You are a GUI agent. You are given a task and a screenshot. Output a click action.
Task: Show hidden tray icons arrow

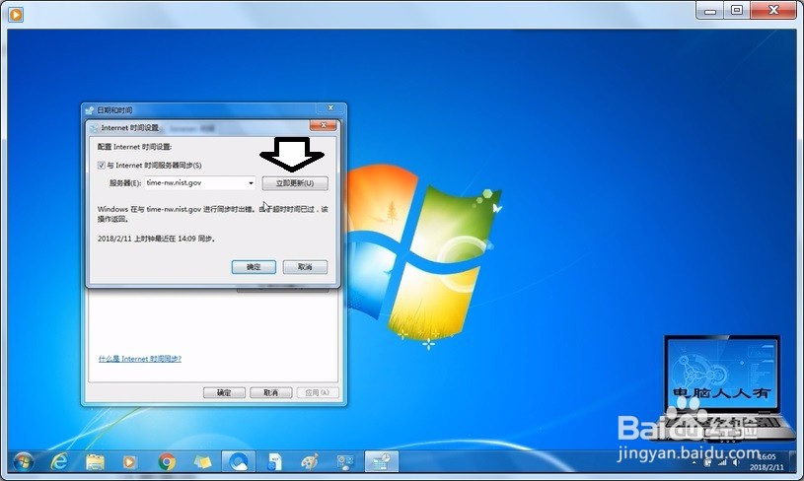click(694, 462)
